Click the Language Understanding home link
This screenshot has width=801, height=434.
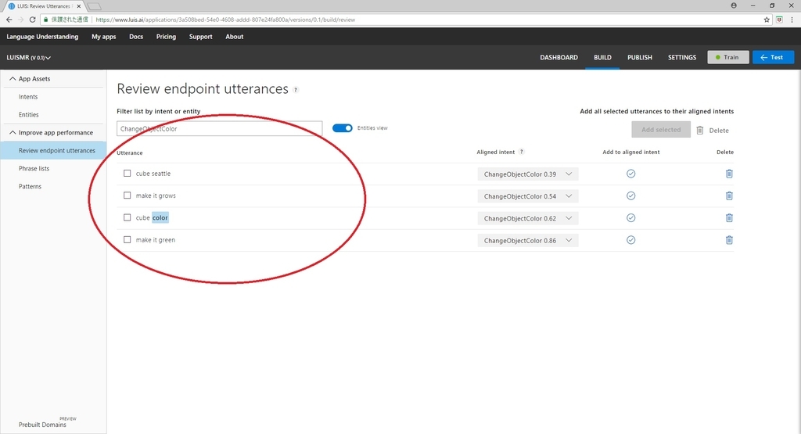(x=42, y=37)
